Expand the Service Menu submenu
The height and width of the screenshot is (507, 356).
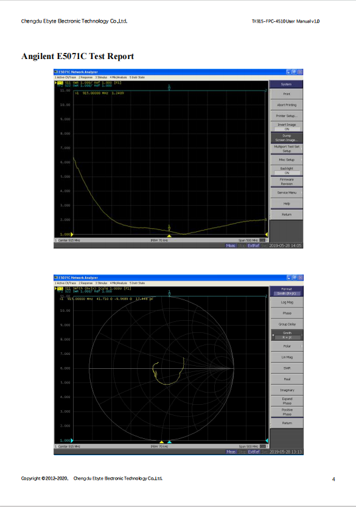(287, 192)
